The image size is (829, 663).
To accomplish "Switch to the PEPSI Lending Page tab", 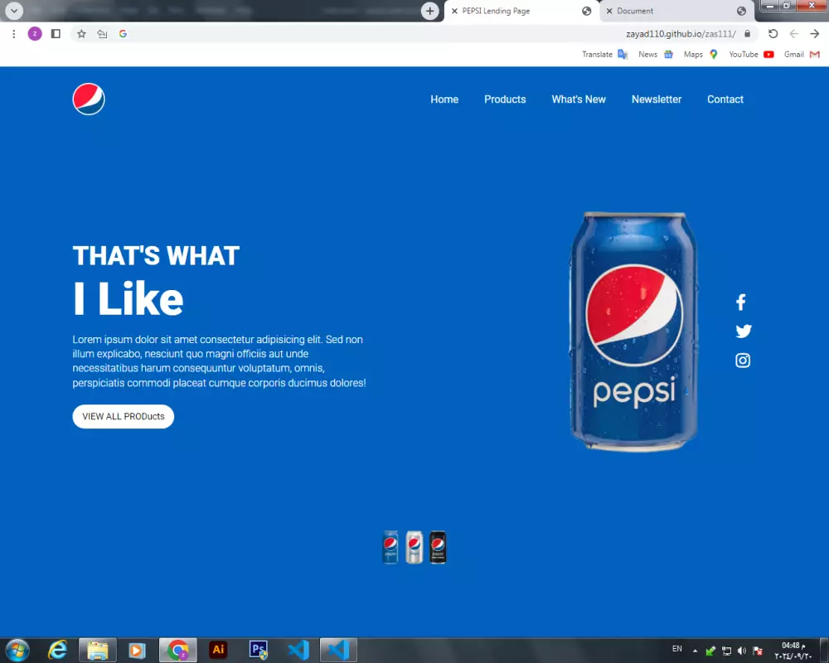I will click(x=521, y=11).
